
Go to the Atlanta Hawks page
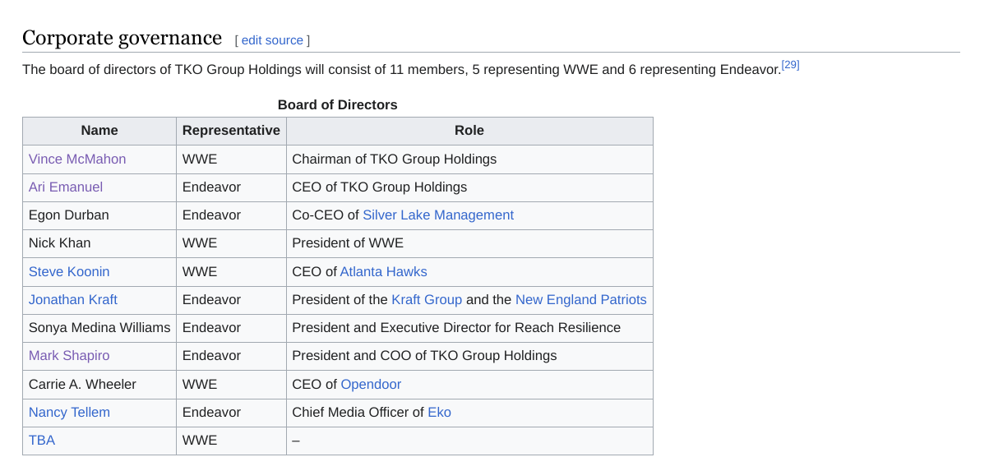(383, 271)
